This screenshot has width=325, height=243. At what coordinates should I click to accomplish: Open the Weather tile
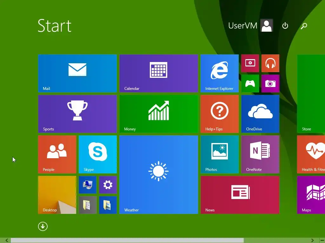click(x=159, y=174)
